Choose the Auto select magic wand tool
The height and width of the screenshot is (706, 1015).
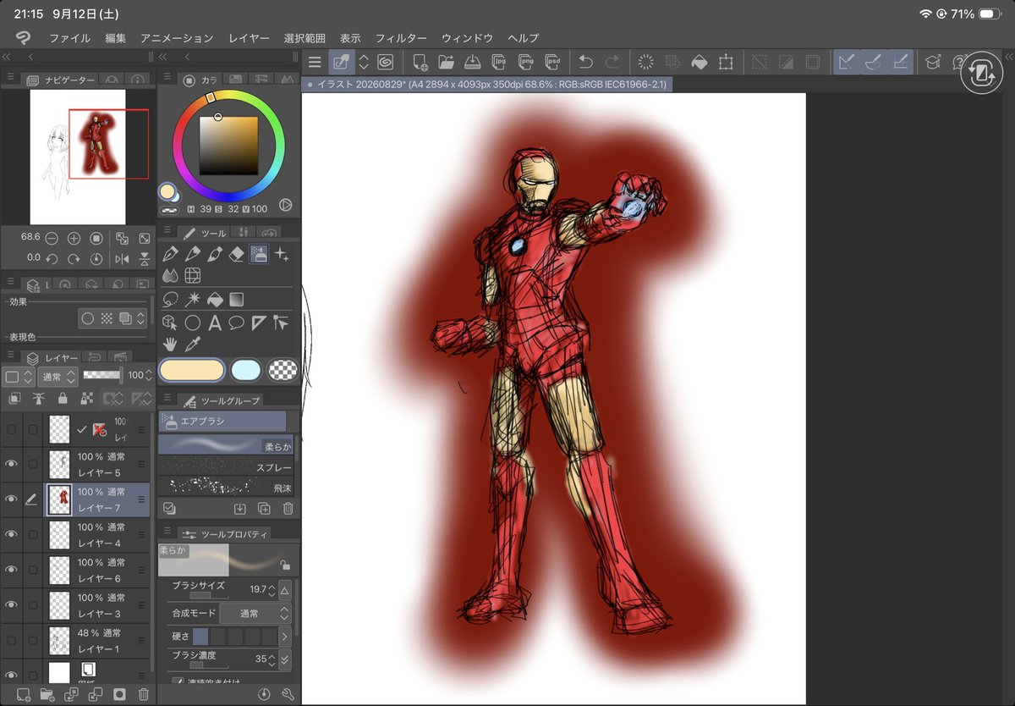(193, 299)
